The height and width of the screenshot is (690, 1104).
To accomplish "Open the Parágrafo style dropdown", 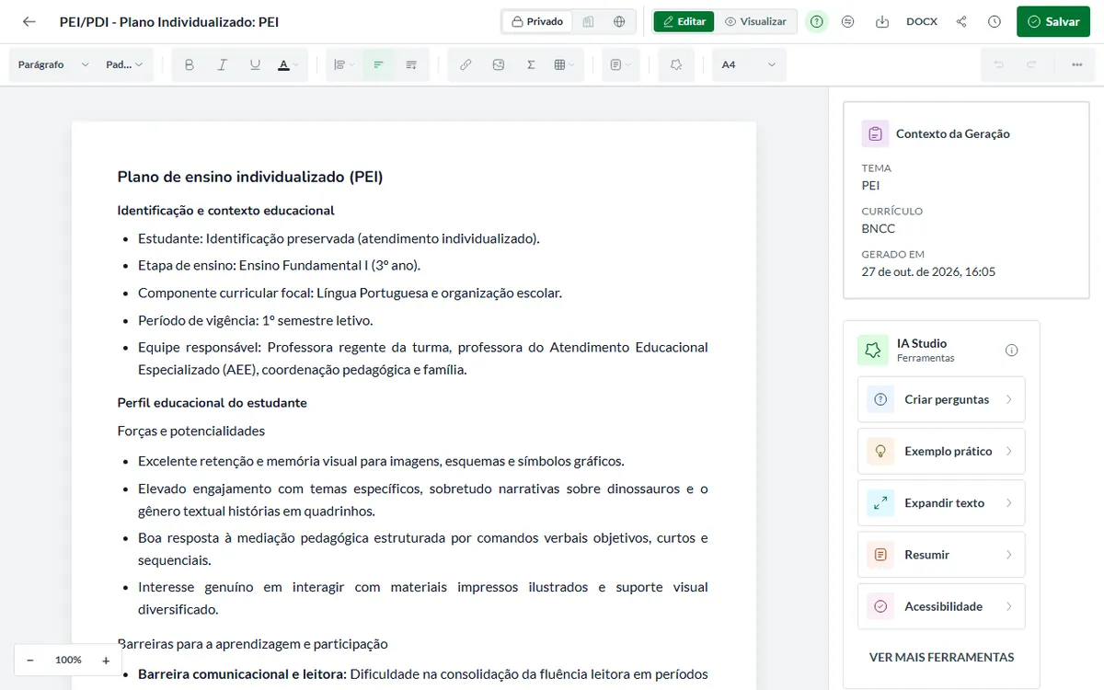I will [53, 64].
